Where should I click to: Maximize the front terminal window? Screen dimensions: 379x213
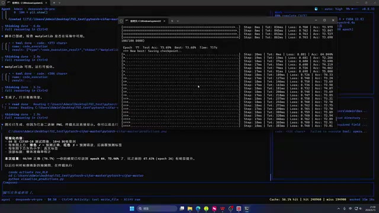coord(325,20)
